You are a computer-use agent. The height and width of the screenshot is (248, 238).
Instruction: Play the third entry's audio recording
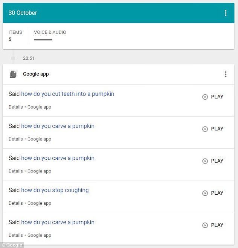click(213, 161)
